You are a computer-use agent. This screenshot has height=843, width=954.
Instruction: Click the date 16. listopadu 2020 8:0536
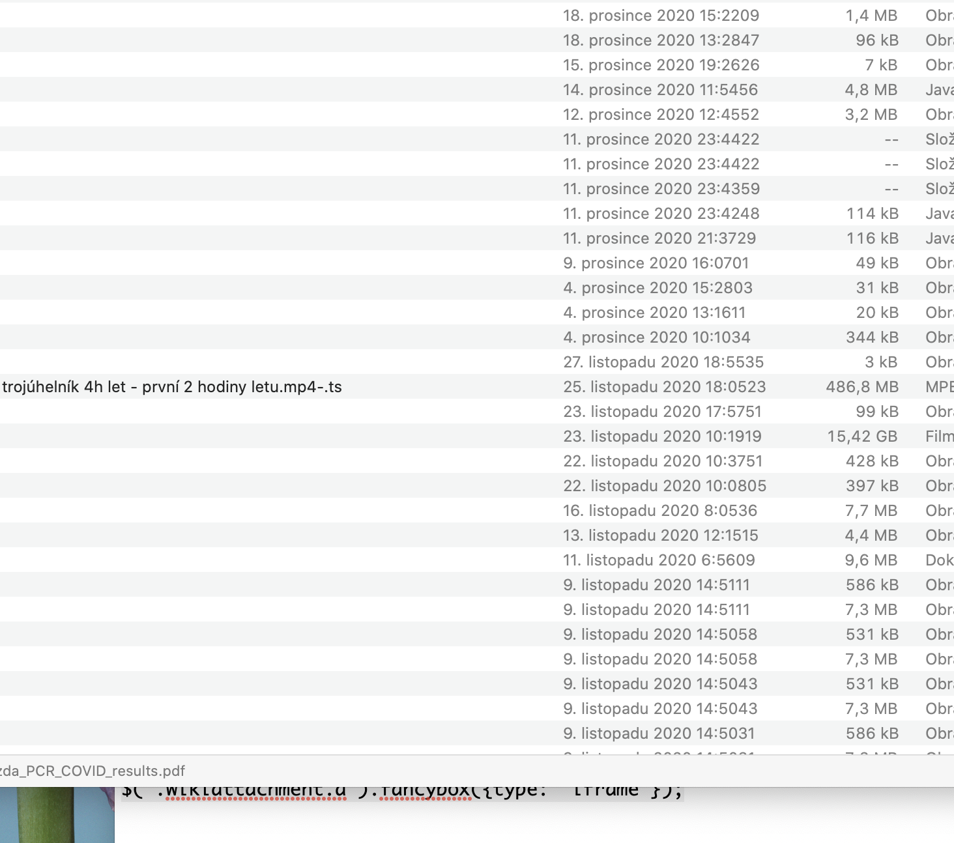[x=660, y=511]
